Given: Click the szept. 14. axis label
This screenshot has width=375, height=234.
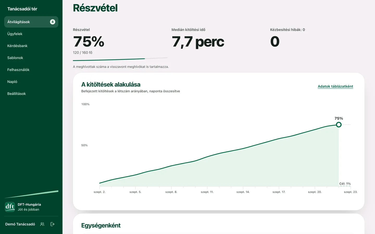Looking at the screenshot, I should tap(243, 192).
